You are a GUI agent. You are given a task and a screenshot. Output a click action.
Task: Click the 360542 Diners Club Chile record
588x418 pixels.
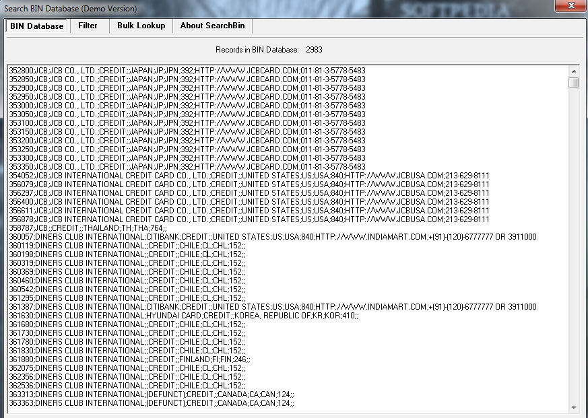(x=127, y=289)
